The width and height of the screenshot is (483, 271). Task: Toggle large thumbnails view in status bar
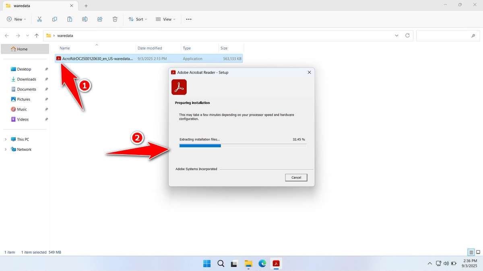478,252
